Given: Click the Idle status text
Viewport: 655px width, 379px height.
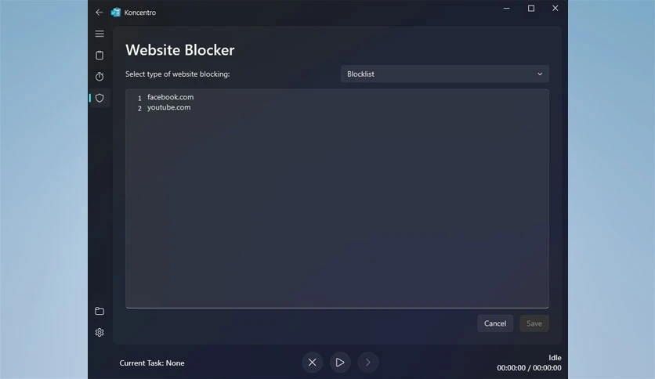Looking at the screenshot, I should coord(555,358).
